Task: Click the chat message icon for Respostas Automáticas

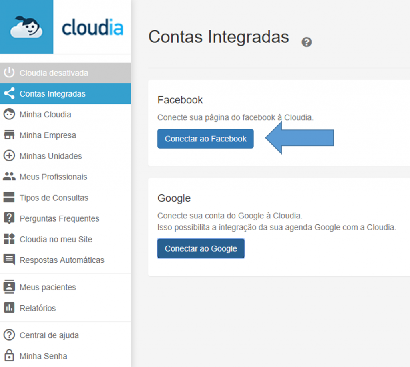Action: (9, 260)
